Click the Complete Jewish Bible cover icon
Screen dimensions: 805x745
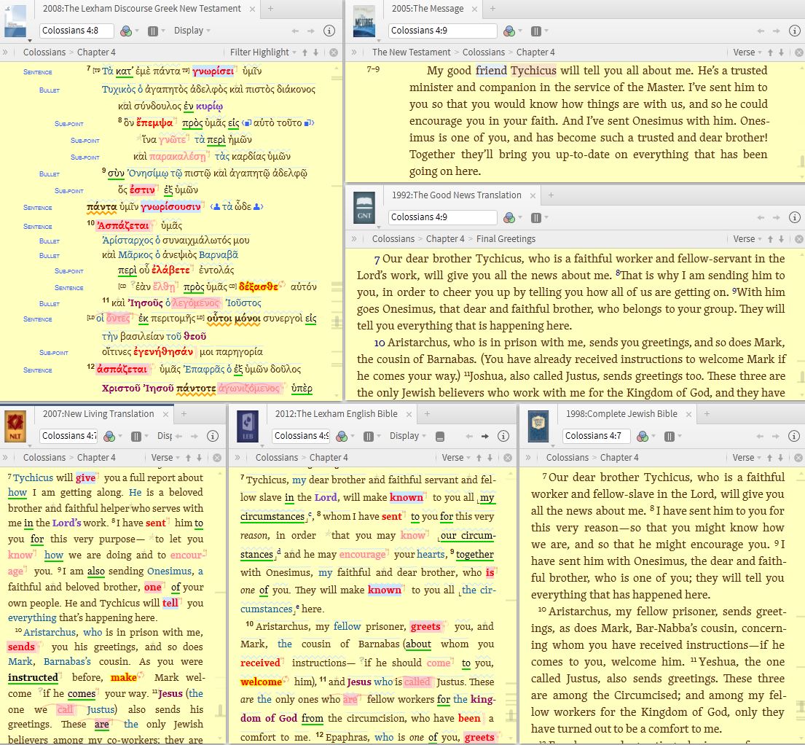pyautogui.click(x=538, y=427)
